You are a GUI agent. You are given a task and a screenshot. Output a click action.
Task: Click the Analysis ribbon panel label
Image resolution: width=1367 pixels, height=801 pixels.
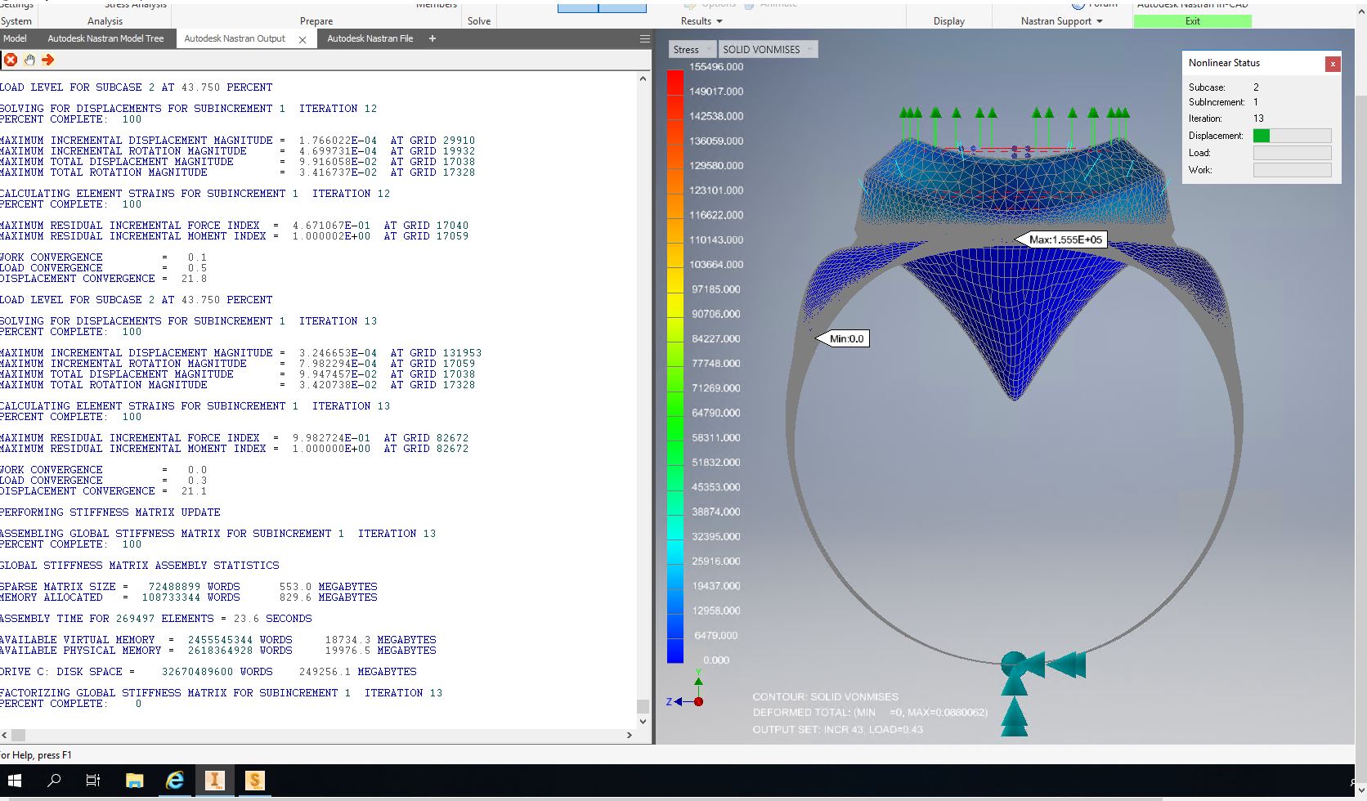105,21
